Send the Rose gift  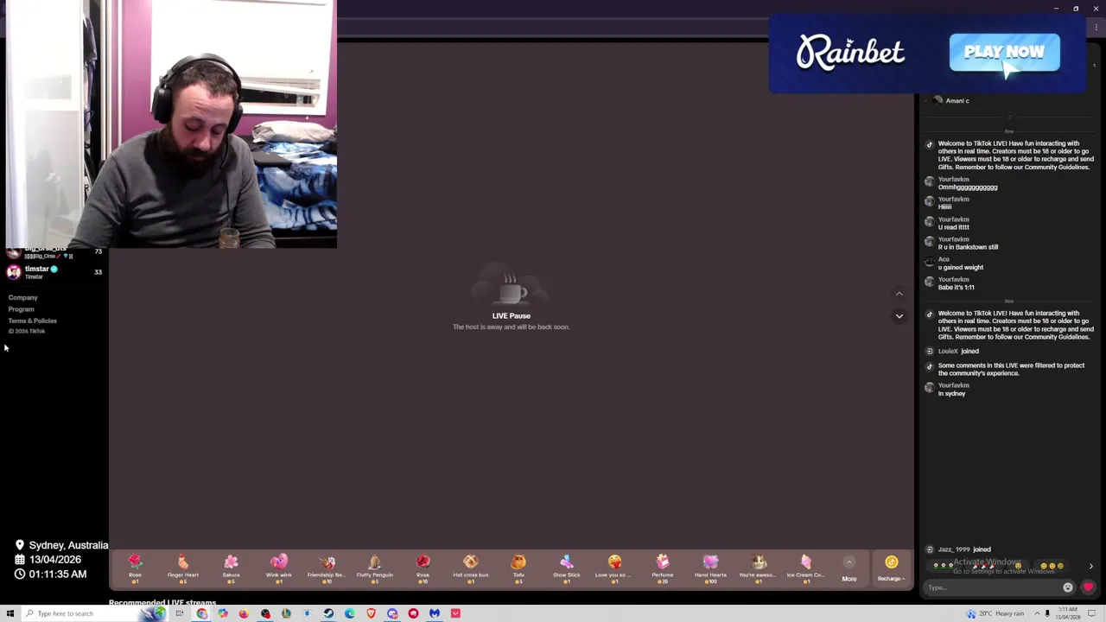(x=135, y=568)
